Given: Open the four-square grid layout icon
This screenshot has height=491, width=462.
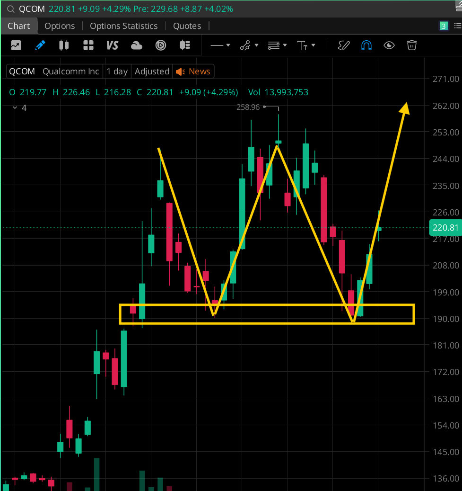Looking at the screenshot, I should point(88,45).
